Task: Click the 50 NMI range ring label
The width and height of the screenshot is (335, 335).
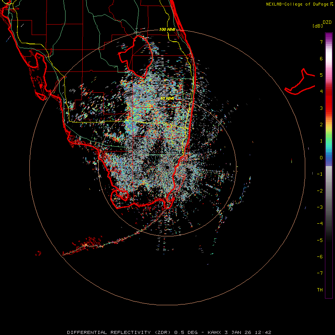Action: (x=167, y=98)
